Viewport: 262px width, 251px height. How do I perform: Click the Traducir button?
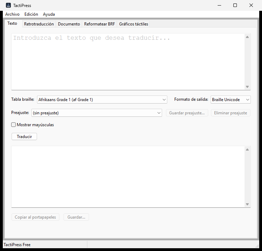(24, 137)
